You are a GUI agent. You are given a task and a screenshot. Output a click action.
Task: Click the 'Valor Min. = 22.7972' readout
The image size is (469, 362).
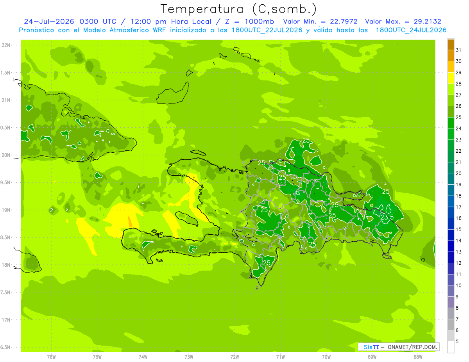pyautogui.click(x=320, y=21)
